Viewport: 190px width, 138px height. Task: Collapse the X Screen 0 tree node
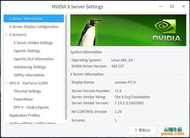(5, 35)
